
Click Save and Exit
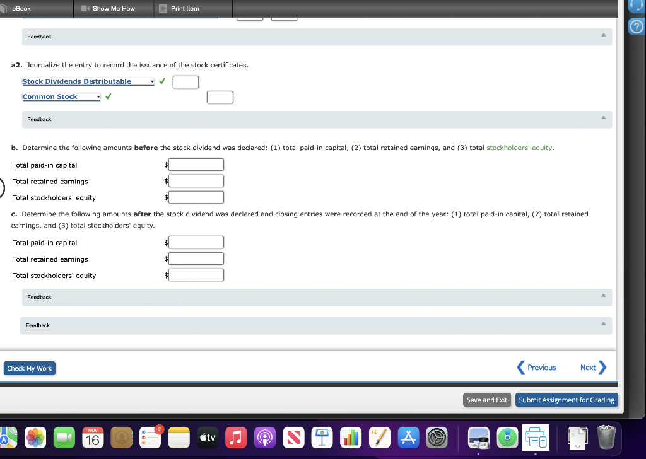point(487,400)
